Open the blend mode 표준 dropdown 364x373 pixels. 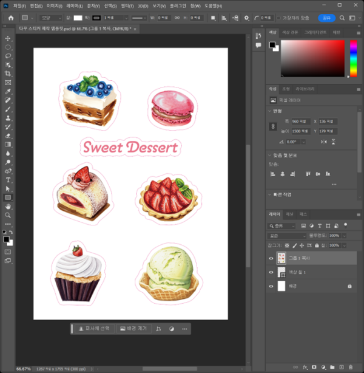(x=287, y=236)
